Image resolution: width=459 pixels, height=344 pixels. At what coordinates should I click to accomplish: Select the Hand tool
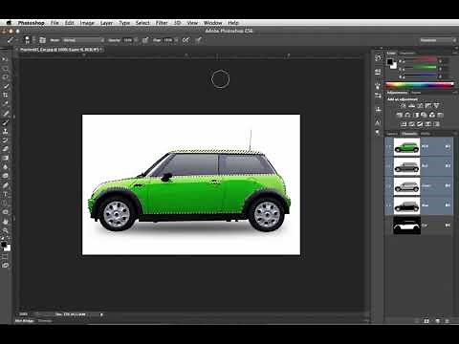6,221
